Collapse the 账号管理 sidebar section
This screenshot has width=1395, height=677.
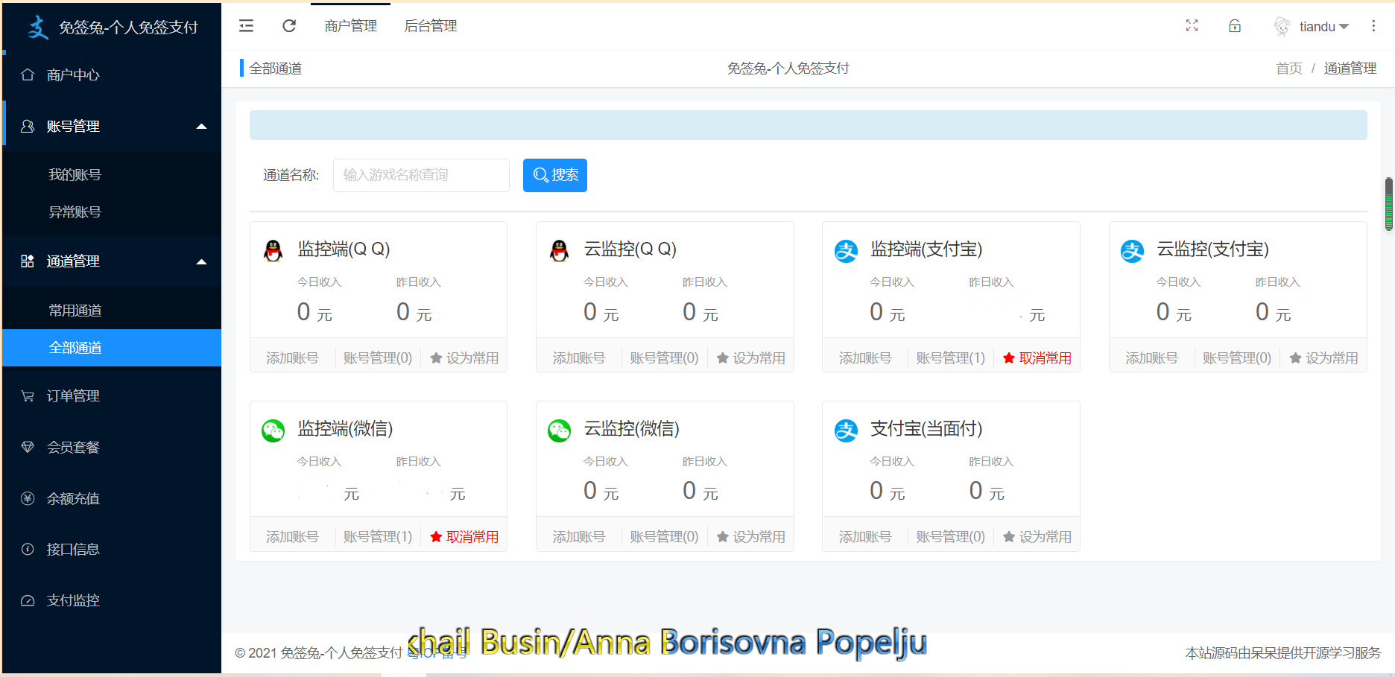pos(201,127)
